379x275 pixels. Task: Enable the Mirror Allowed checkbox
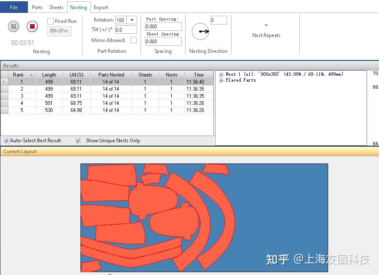133,40
